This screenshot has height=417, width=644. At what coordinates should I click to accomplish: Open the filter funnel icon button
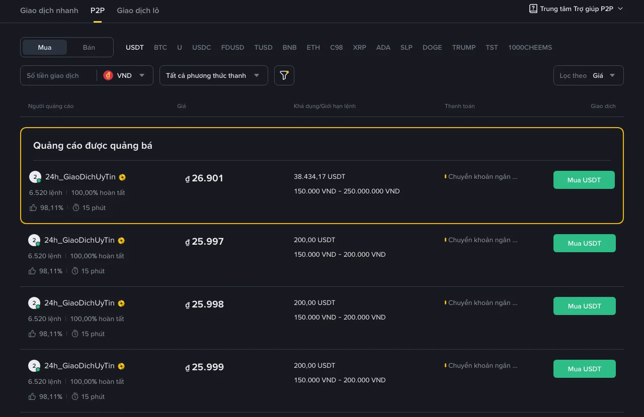[x=284, y=75]
